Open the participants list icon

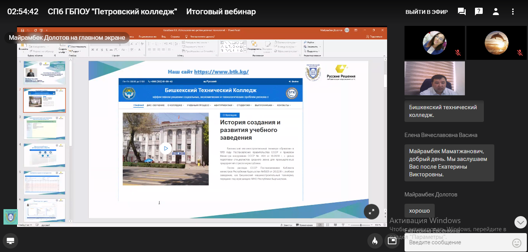496,12
